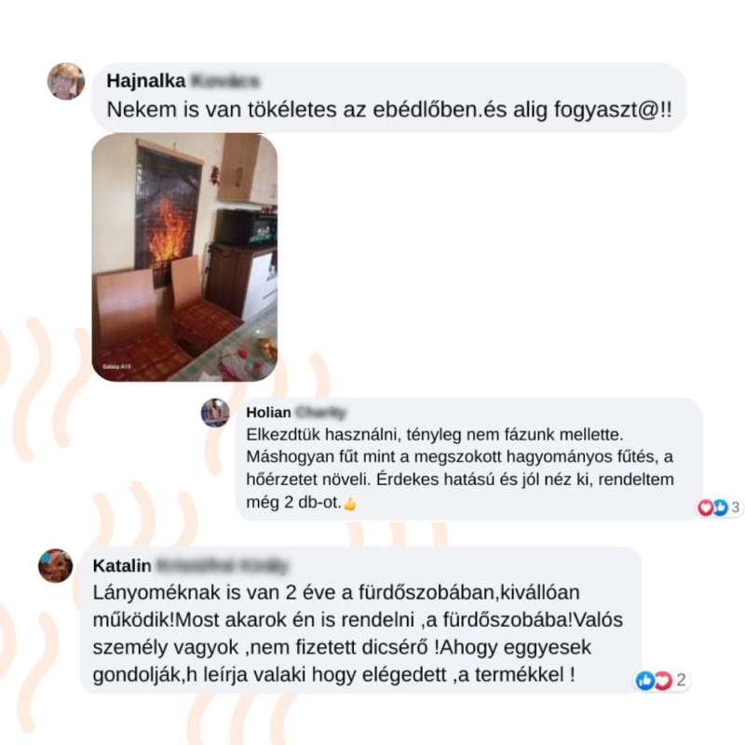Show the 2 reactions count on Katalin's comment

[681, 681]
